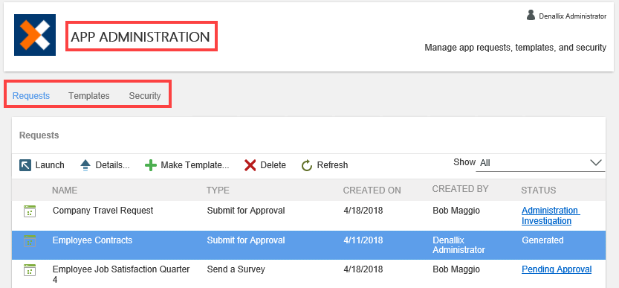Viewport: 619px width, 288px height.
Task: Select Employee Job Satisfaction Quarter 4 name
Action: click(x=121, y=275)
